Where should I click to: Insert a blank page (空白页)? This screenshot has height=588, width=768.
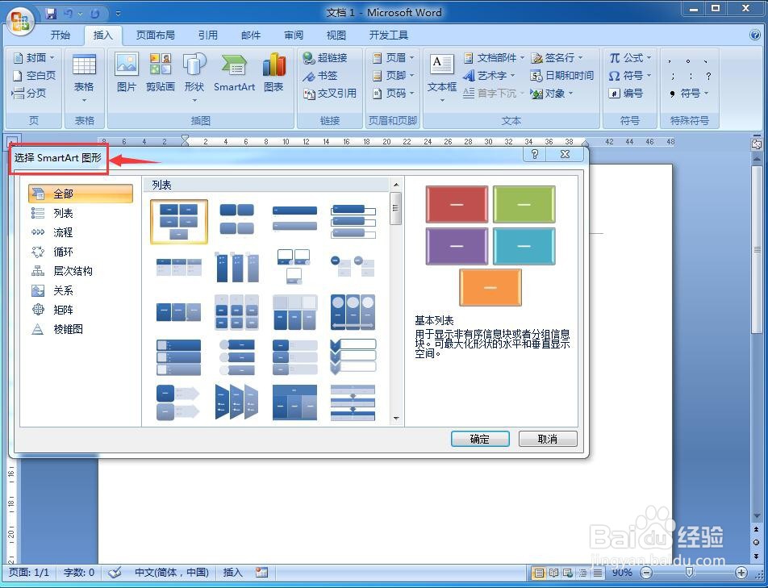34,75
